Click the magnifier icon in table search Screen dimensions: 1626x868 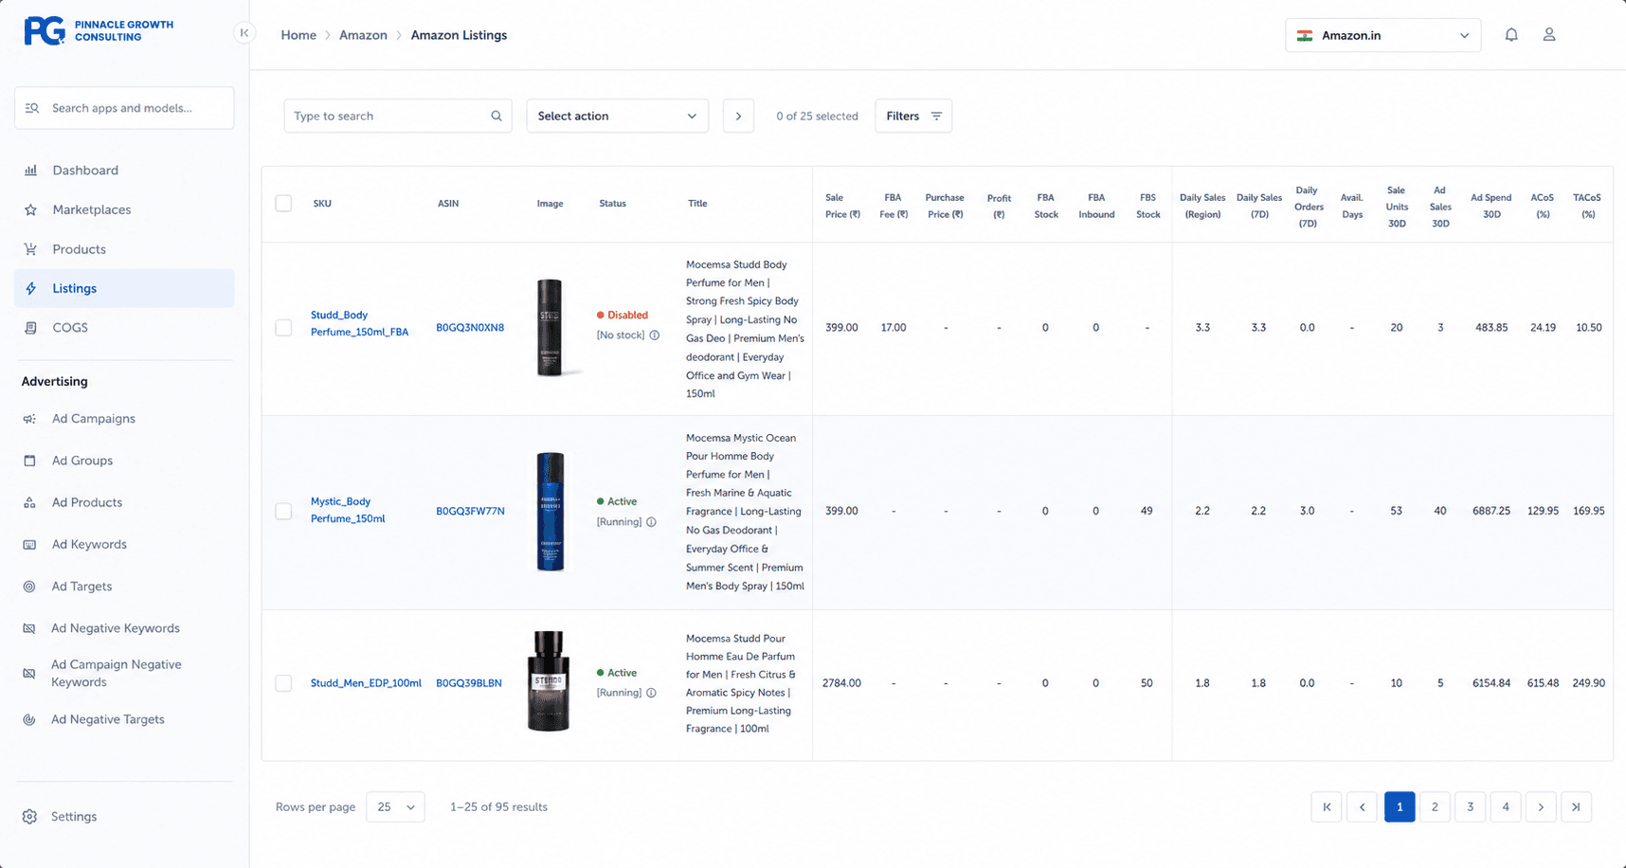coord(496,117)
